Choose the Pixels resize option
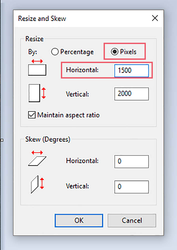The width and height of the screenshot is (177, 250). (x=115, y=52)
